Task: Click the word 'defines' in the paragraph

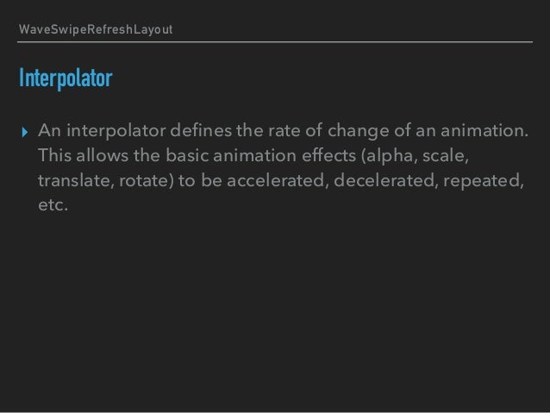Action: pyautogui.click(x=201, y=130)
